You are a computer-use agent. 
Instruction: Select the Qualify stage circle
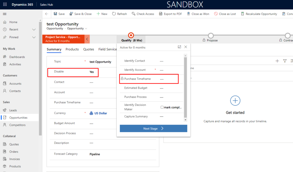point(131,35)
